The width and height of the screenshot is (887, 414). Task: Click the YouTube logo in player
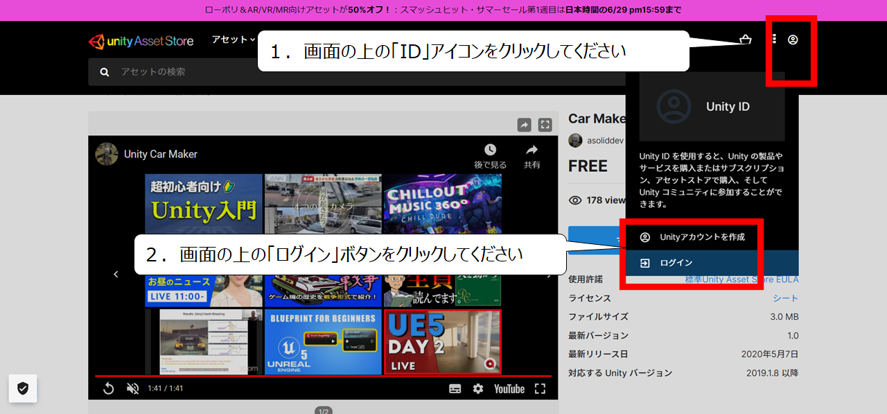[509, 389]
